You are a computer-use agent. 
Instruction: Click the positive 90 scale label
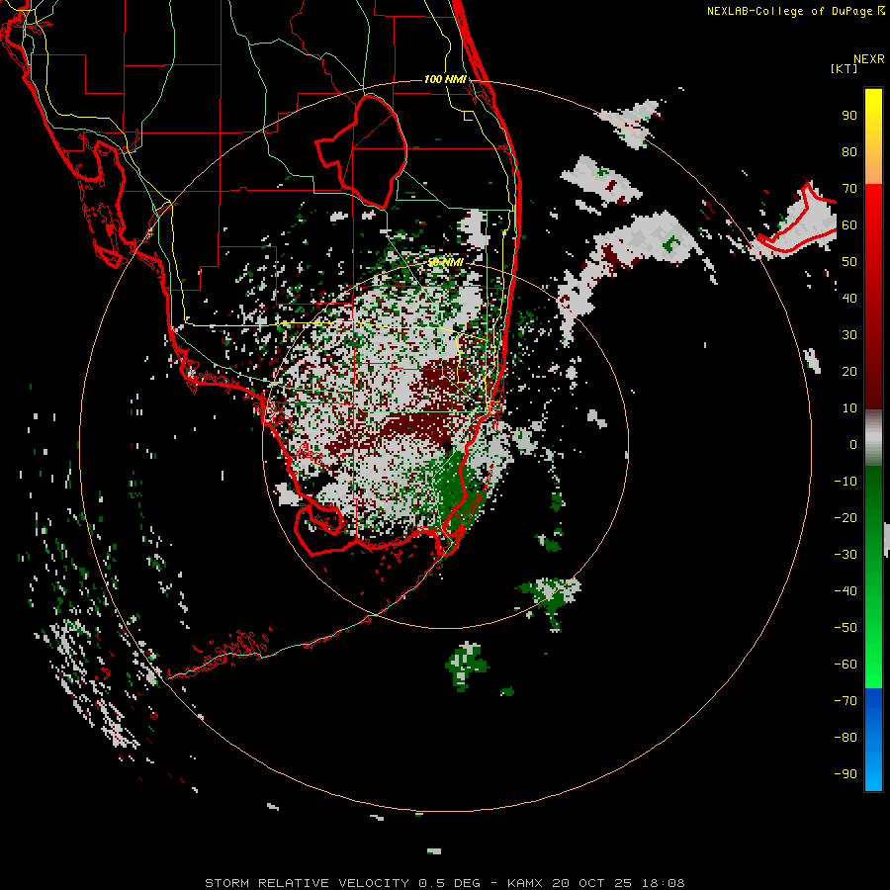tap(849, 116)
